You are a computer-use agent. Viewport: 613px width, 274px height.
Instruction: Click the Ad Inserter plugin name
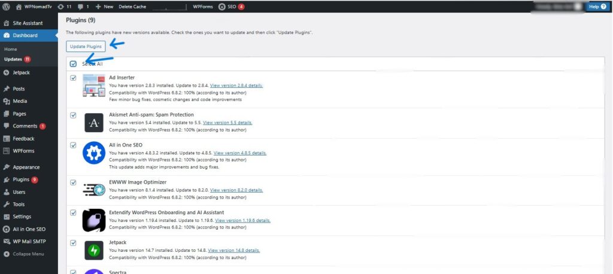(x=122, y=78)
